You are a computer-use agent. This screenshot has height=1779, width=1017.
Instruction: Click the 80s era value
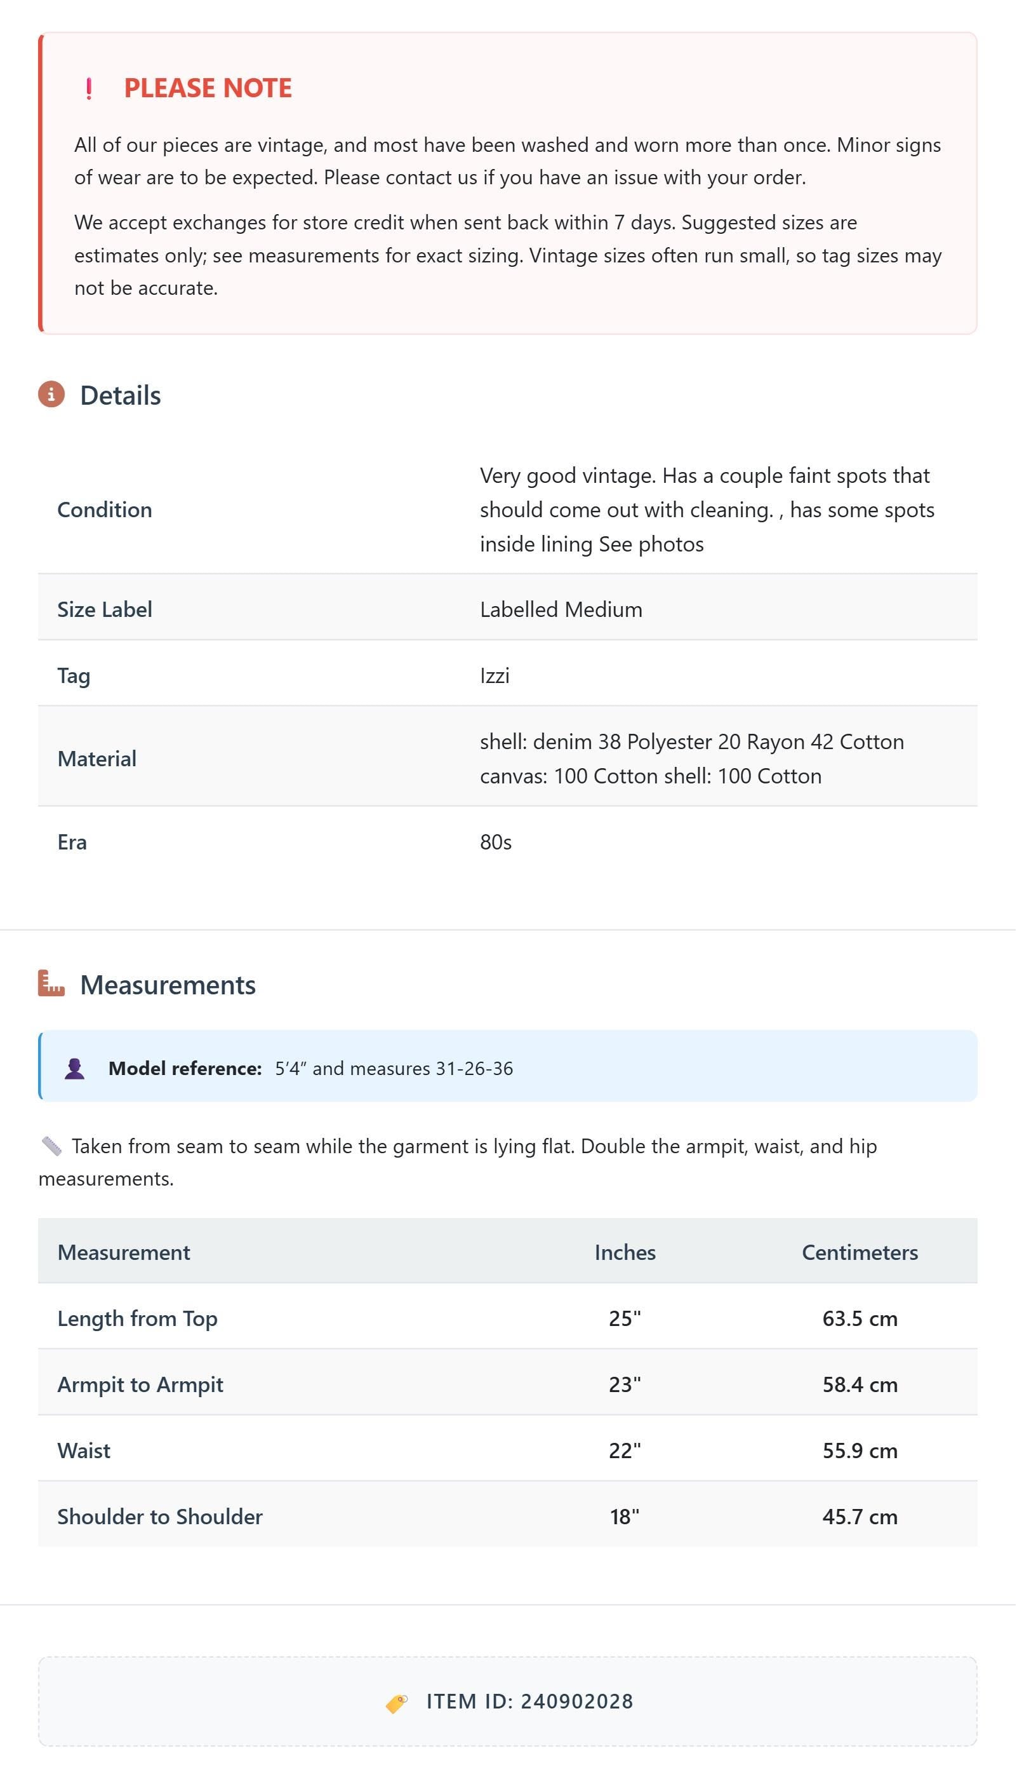coord(496,842)
